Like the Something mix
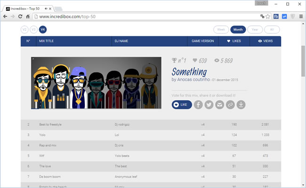 pyautogui.click(x=182, y=105)
